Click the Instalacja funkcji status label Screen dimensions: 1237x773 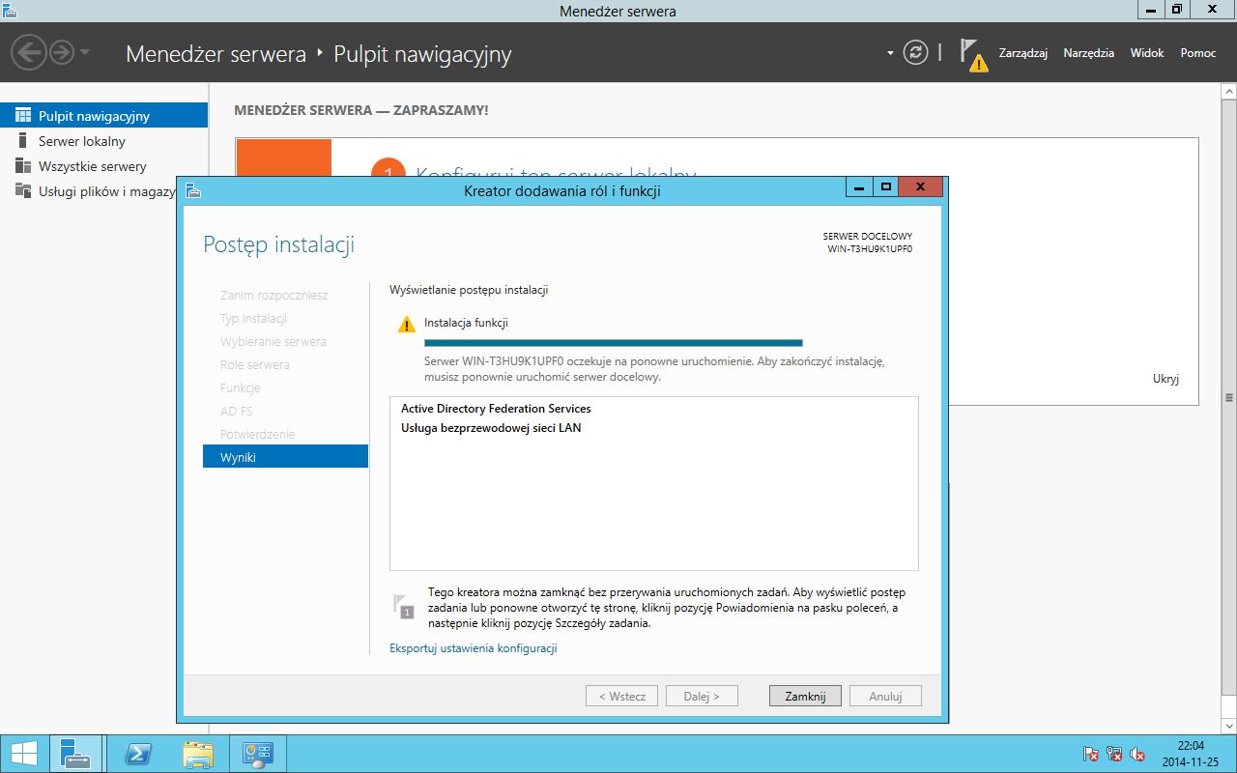click(466, 323)
